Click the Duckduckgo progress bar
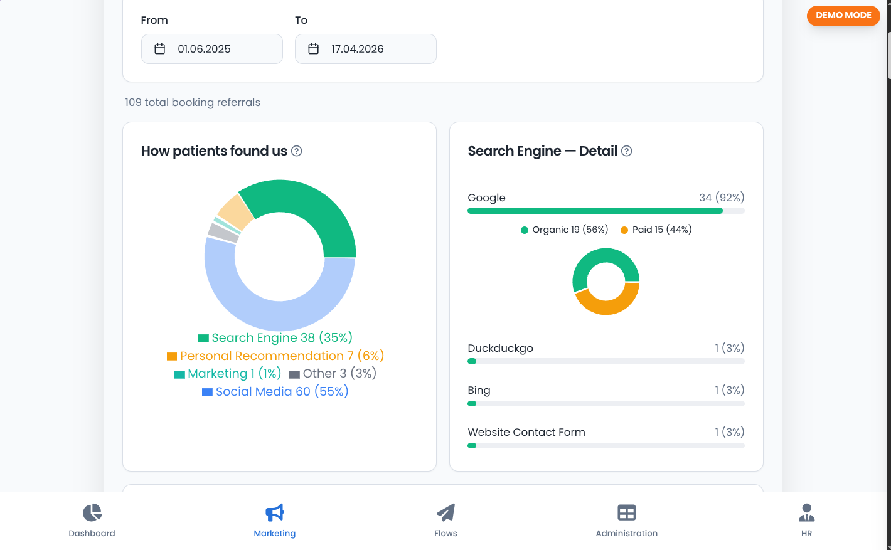This screenshot has width=891, height=550. pyautogui.click(x=606, y=362)
